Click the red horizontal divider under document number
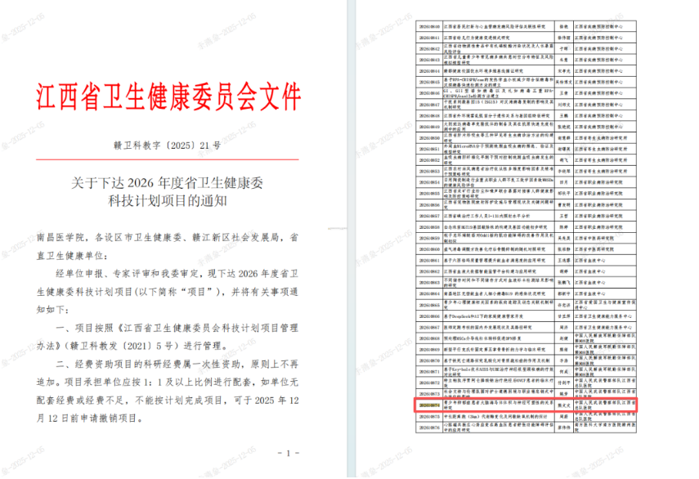The width and height of the screenshot is (699, 479). [x=168, y=158]
